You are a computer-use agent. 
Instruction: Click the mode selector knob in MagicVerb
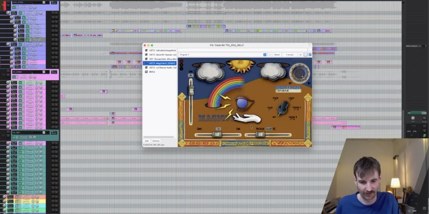(x=283, y=108)
